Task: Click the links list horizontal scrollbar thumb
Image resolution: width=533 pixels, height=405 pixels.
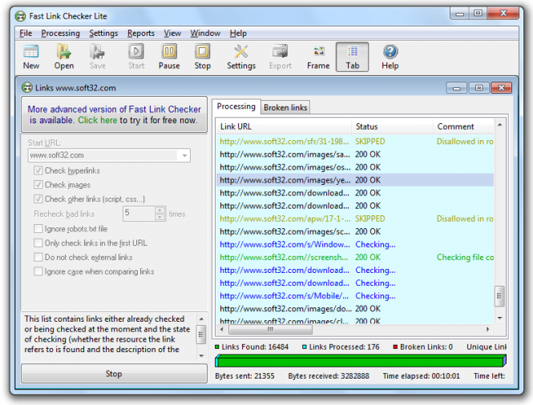Action: [270, 329]
